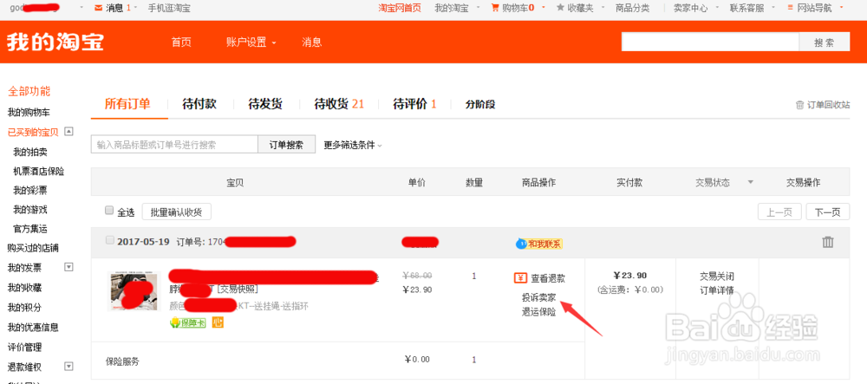Expand the 我的发票 sidebar arrow

[x=69, y=268]
